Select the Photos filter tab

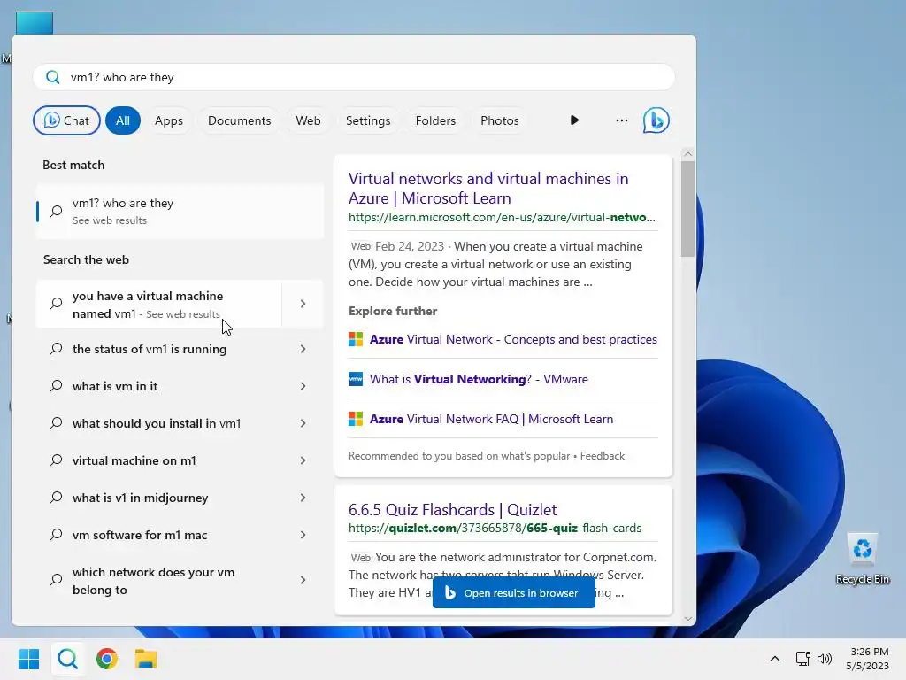click(x=500, y=120)
